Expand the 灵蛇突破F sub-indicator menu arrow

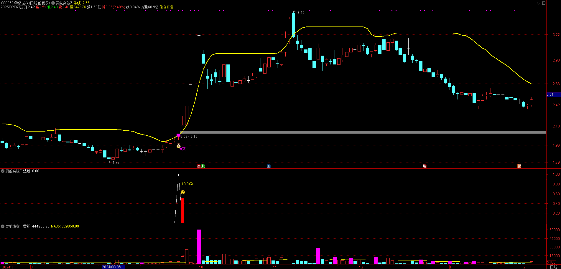point(3,171)
